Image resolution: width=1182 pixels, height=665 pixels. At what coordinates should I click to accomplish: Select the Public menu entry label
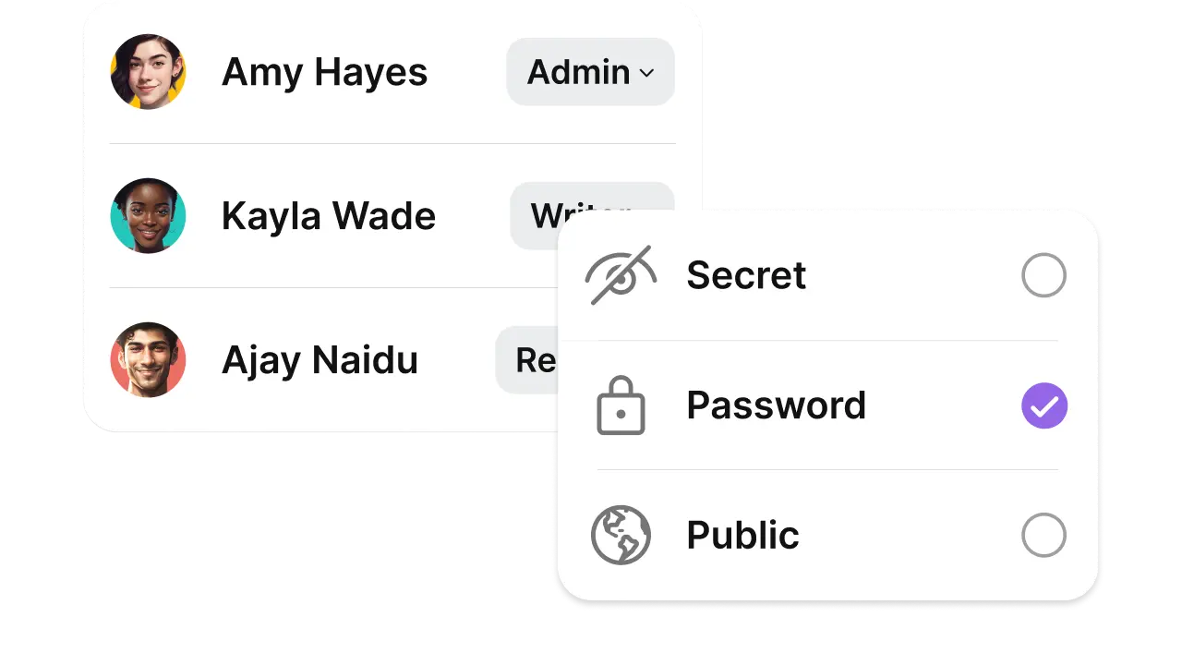742,536
